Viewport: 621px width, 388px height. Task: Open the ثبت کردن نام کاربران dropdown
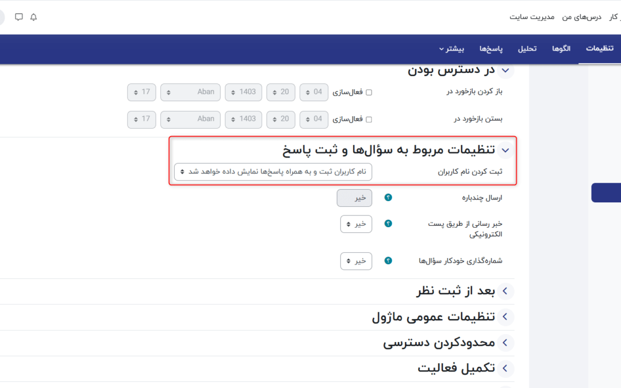coord(273,172)
